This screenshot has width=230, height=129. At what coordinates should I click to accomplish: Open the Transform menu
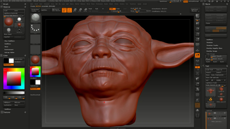point(133,4)
